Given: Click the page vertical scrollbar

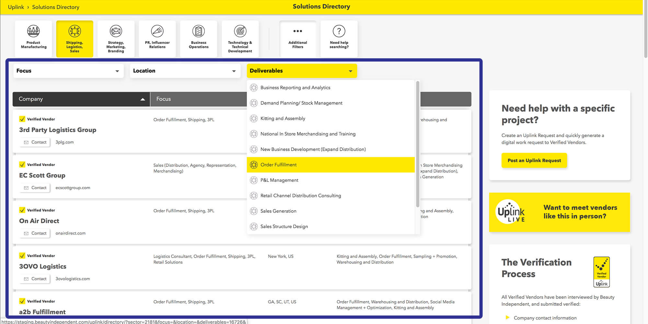Looking at the screenshot, I should point(645,29).
